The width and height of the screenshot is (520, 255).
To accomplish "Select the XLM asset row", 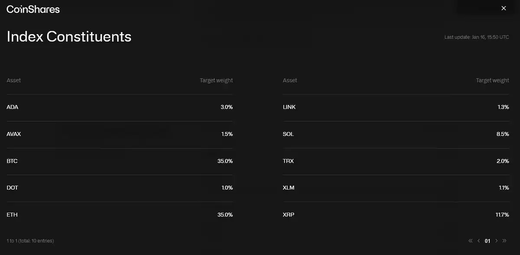I will click(396, 188).
